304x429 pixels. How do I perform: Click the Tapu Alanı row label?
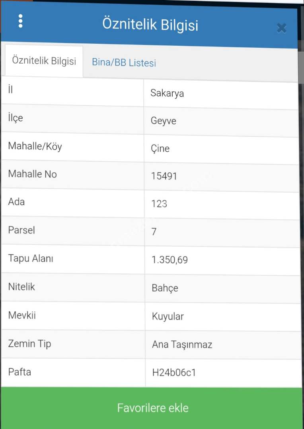click(x=31, y=258)
